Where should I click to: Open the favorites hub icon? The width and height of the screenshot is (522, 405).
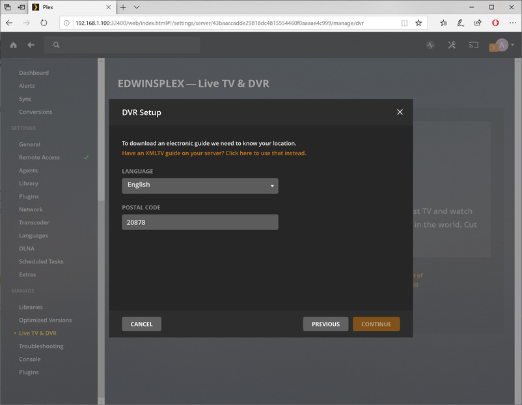pos(443,23)
